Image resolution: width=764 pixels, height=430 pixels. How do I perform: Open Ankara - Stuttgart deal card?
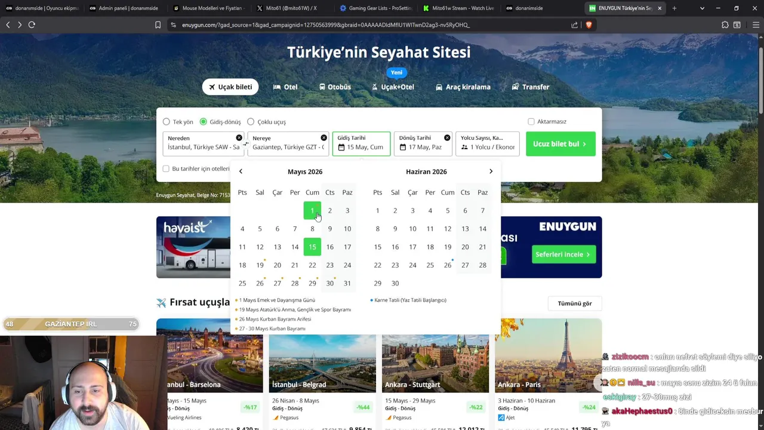click(435, 374)
